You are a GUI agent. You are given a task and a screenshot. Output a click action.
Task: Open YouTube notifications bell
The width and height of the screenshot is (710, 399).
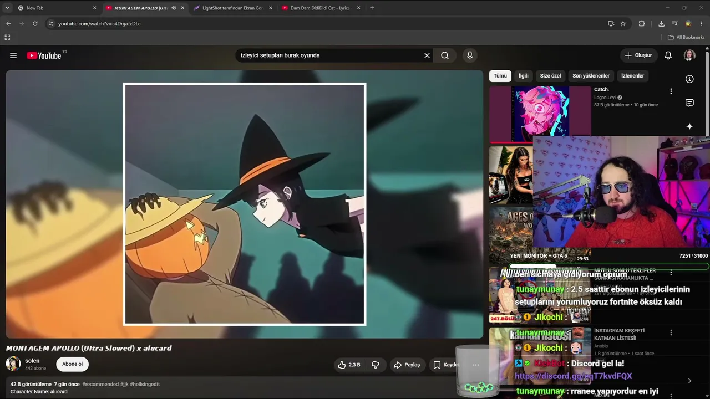(x=668, y=55)
